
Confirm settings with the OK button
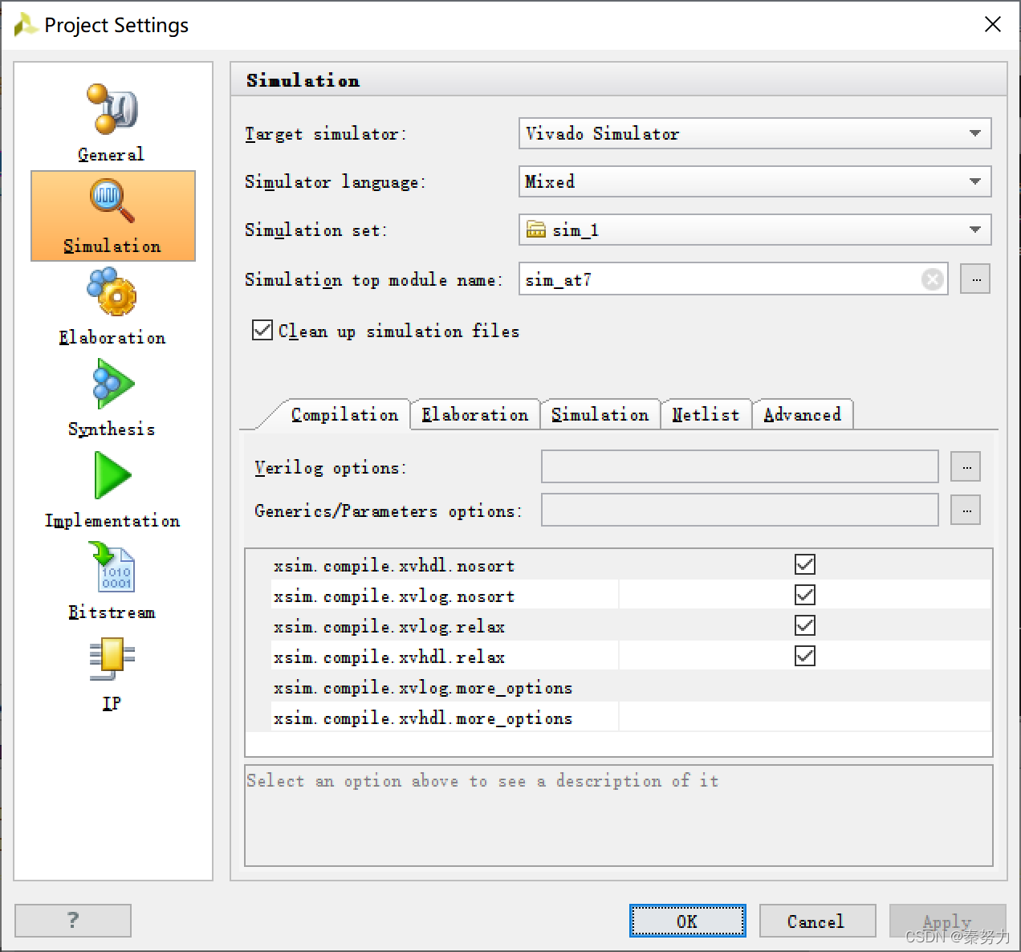pos(687,921)
